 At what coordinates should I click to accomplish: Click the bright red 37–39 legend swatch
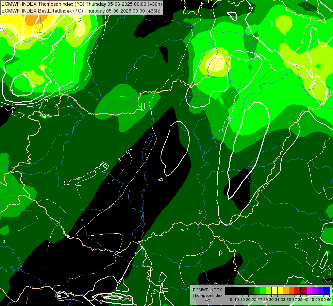(298, 291)
